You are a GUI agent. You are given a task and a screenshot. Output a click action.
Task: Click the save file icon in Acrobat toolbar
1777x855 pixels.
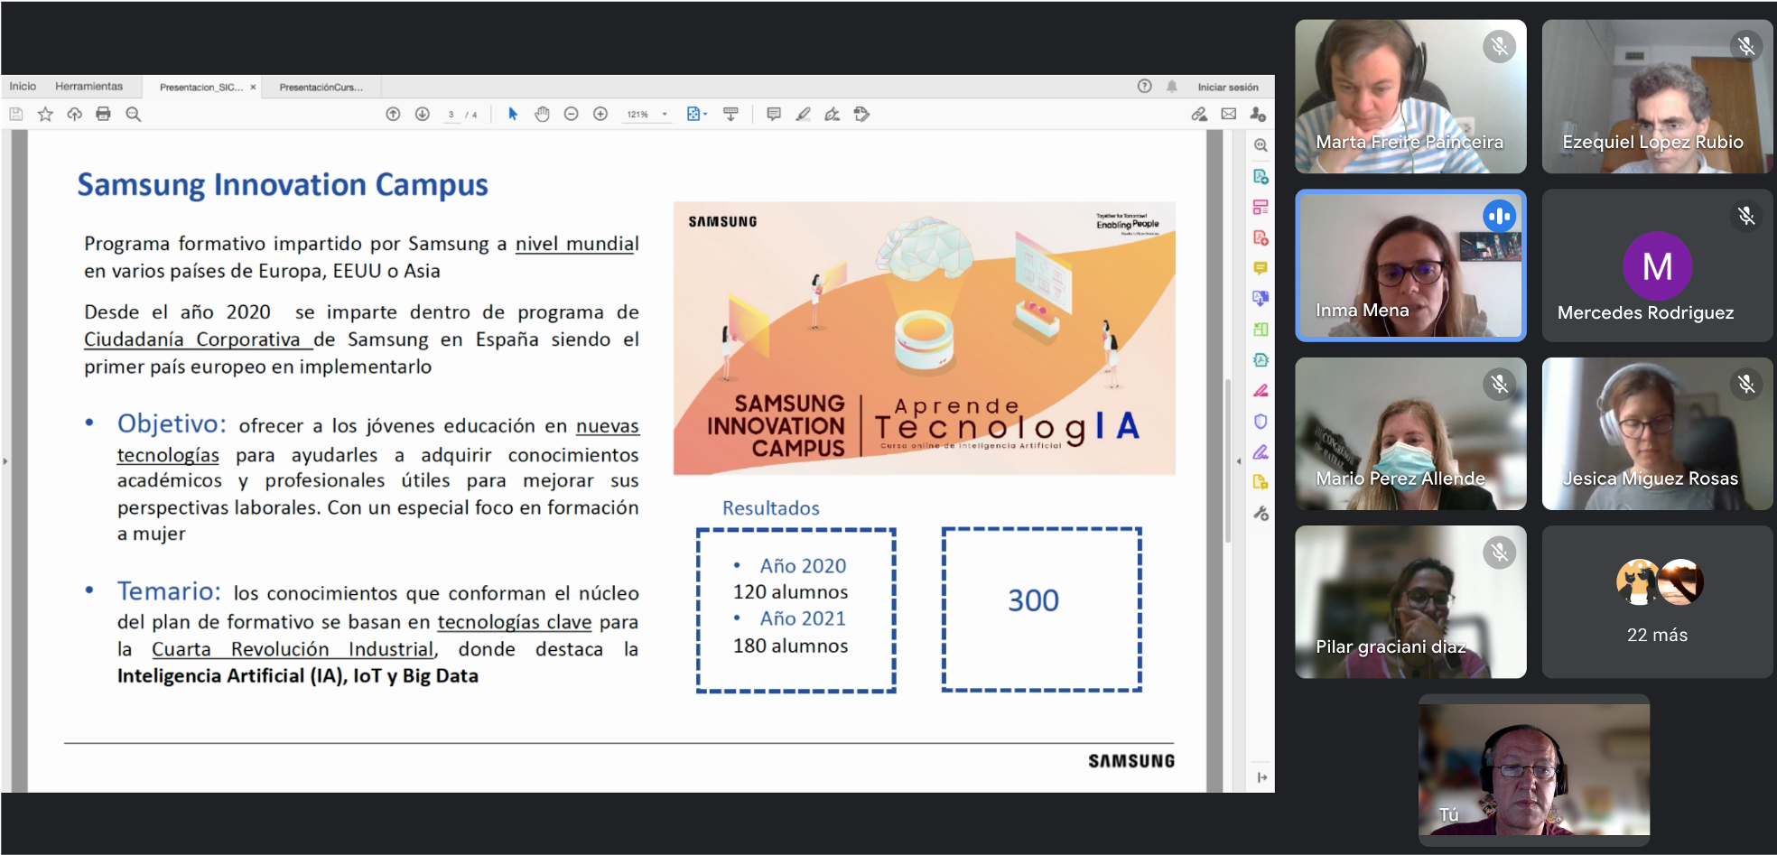[15, 114]
